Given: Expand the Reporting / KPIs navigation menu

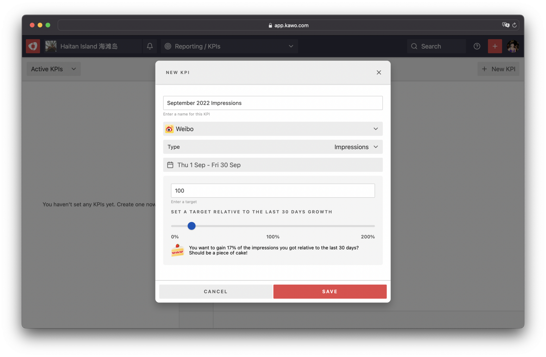Looking at the screenshot, I should tap(291, 46).
